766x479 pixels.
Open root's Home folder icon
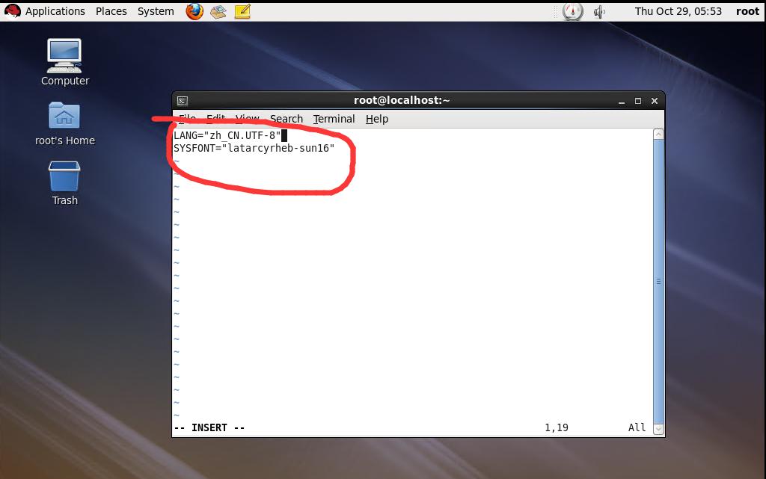tap(64, 116)
